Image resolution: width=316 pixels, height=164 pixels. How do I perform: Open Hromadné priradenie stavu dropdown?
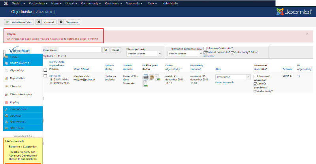pos(185,54)
